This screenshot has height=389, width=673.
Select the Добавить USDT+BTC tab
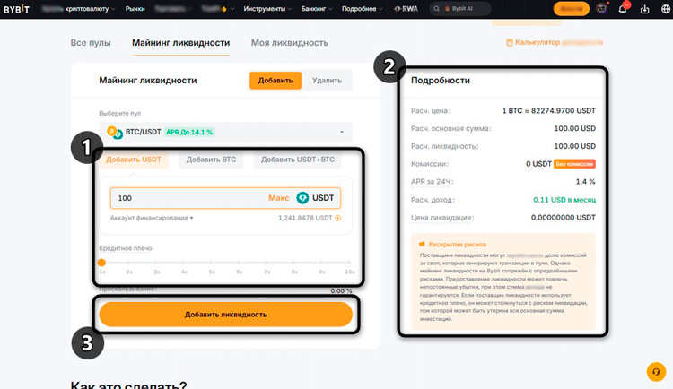(297, 160)
